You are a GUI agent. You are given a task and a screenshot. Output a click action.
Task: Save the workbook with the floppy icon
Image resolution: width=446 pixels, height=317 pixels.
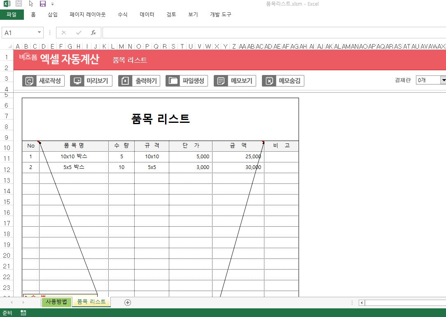tap(43, 4)
